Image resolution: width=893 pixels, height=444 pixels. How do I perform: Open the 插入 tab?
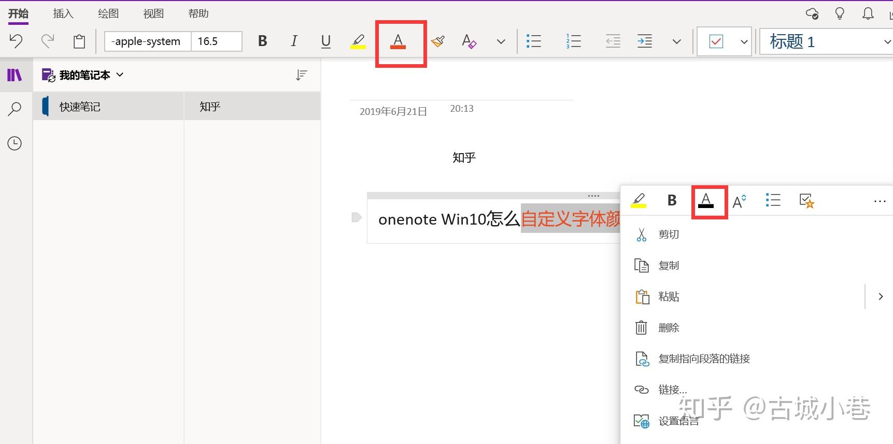[x=63, y=13]
